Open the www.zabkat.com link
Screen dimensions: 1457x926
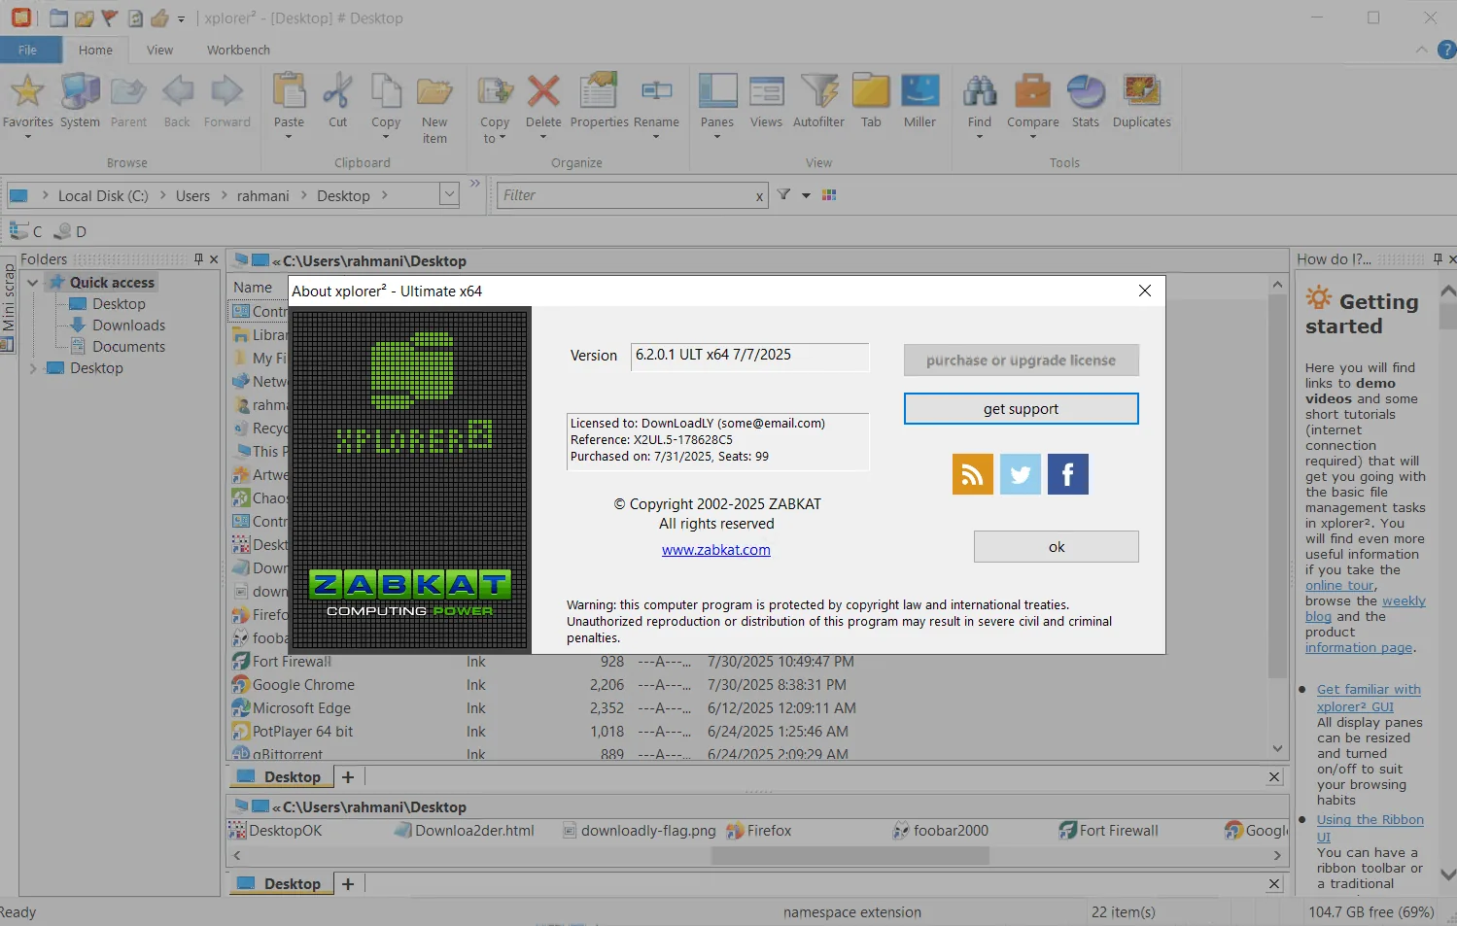(x=716, y=550)
